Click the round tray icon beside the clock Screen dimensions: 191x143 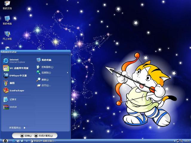point(181,141)
